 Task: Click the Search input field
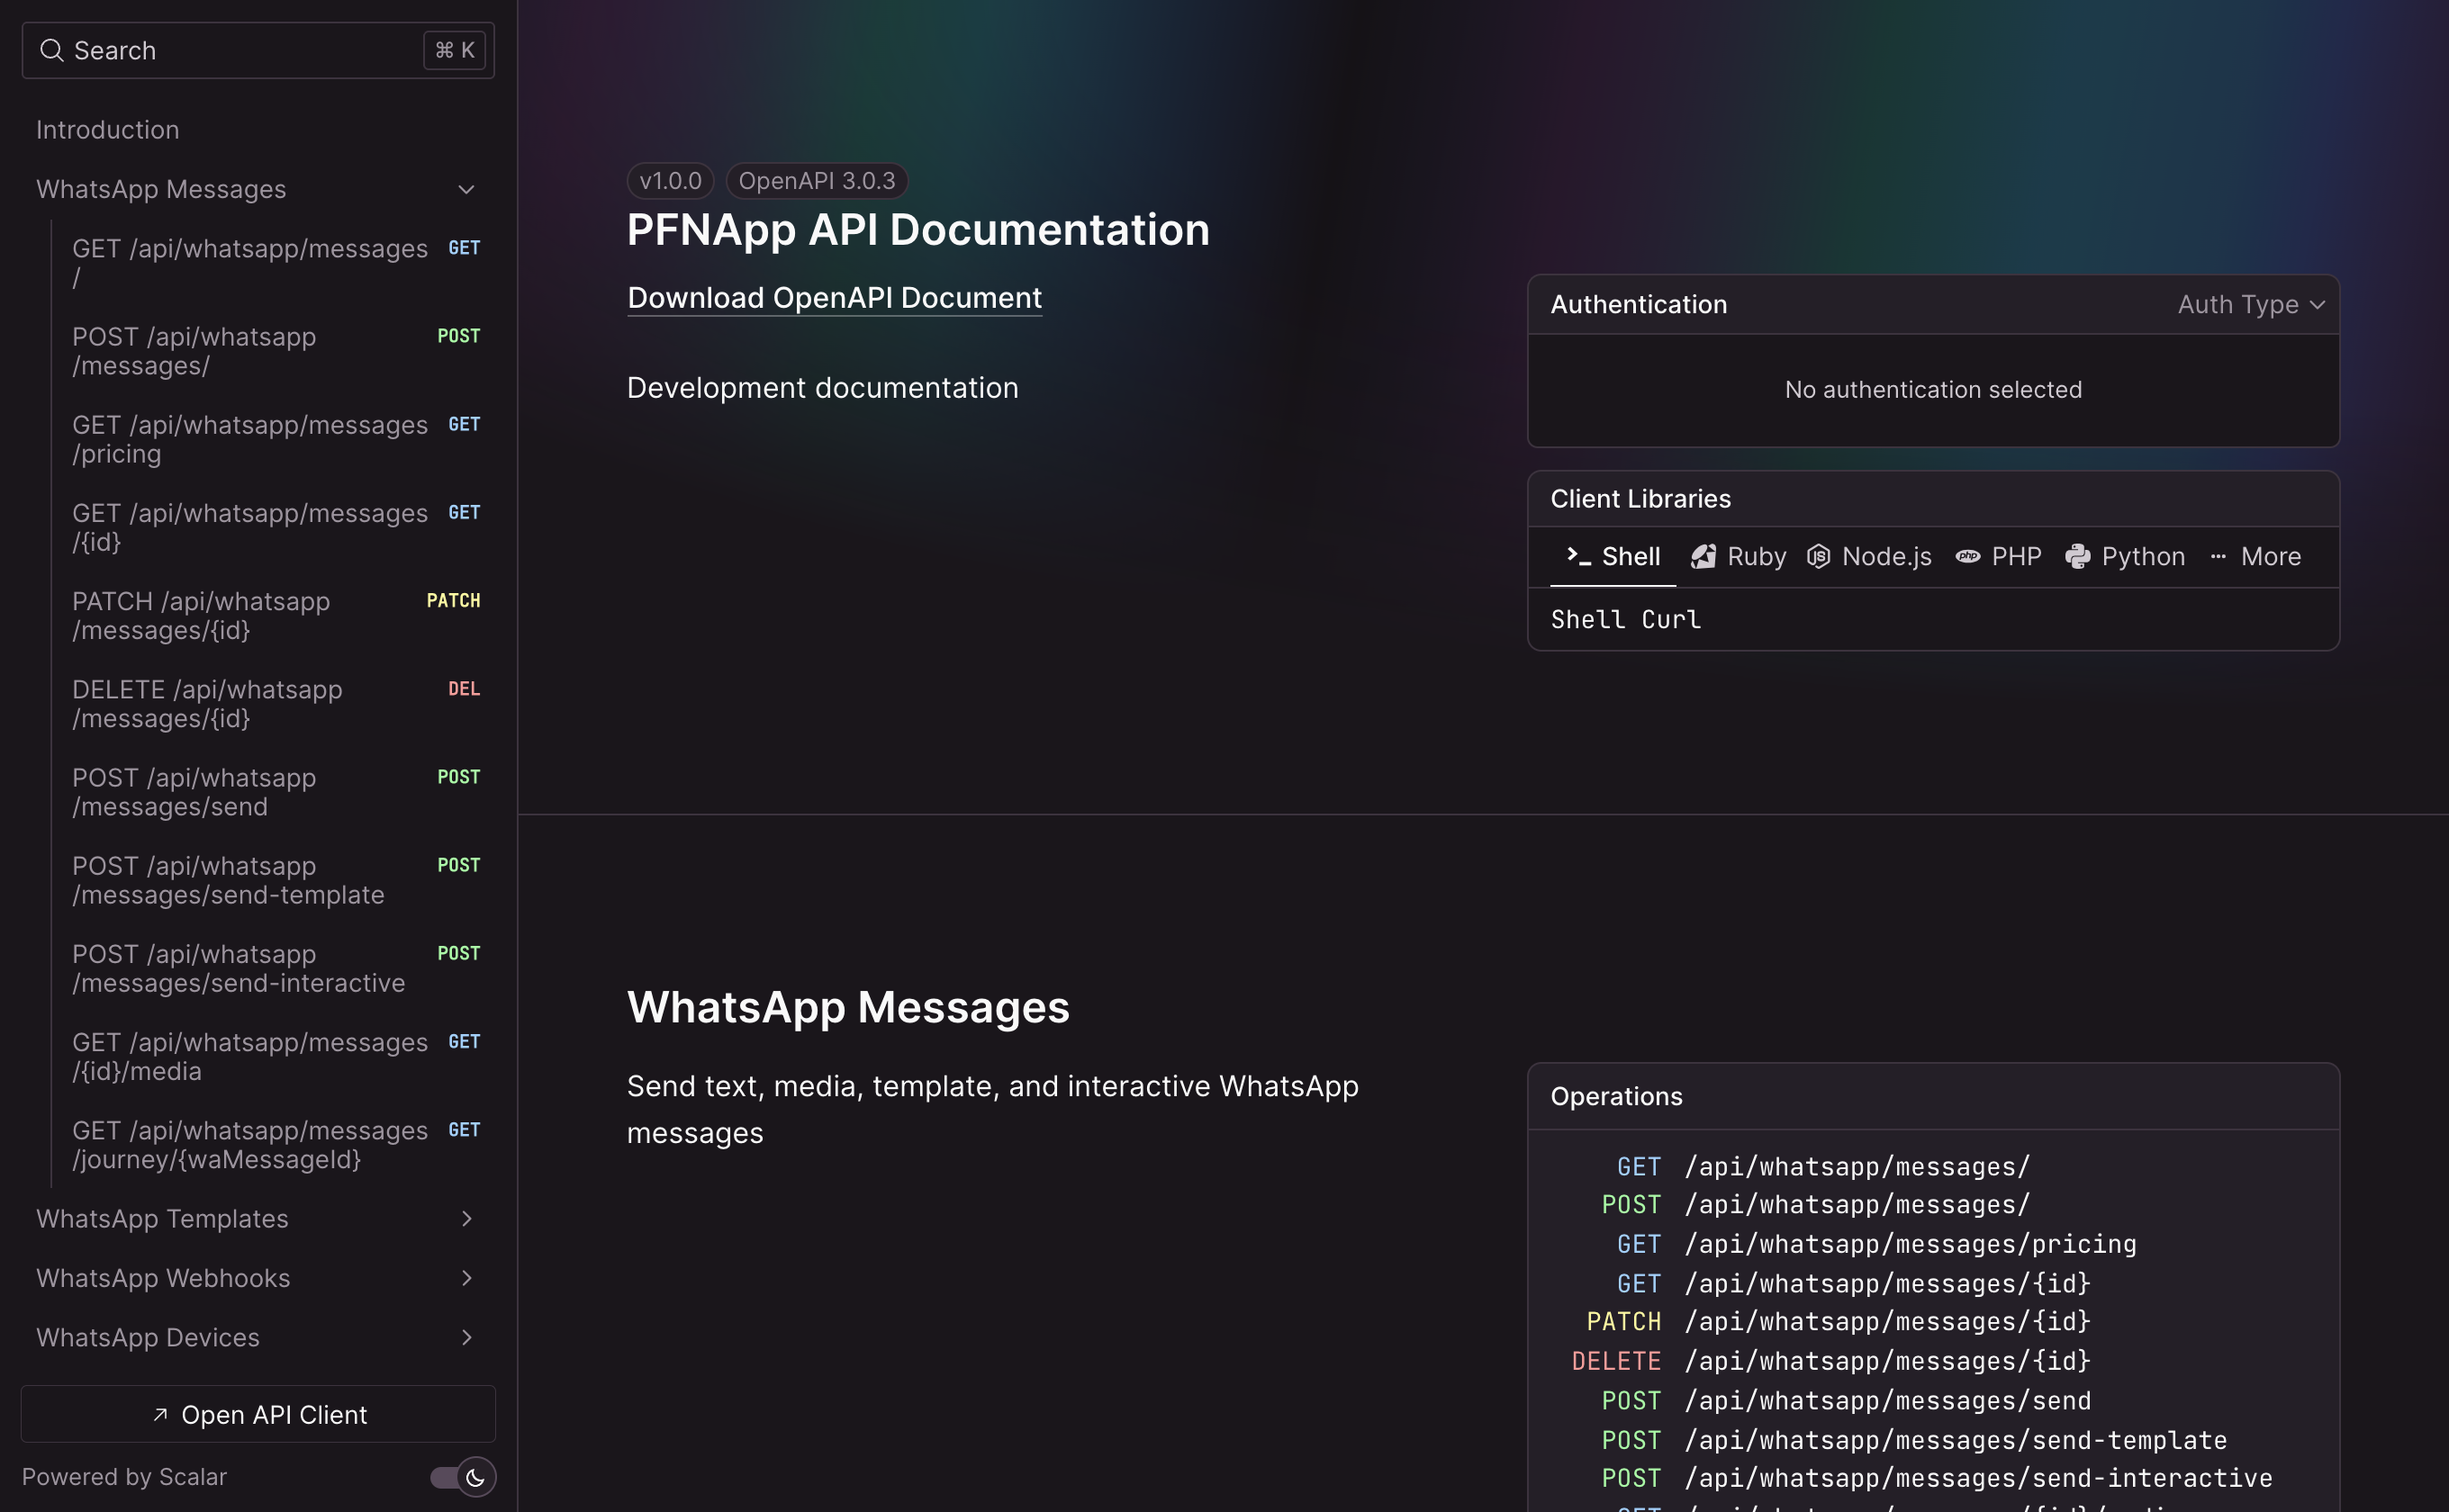point(258,50)
